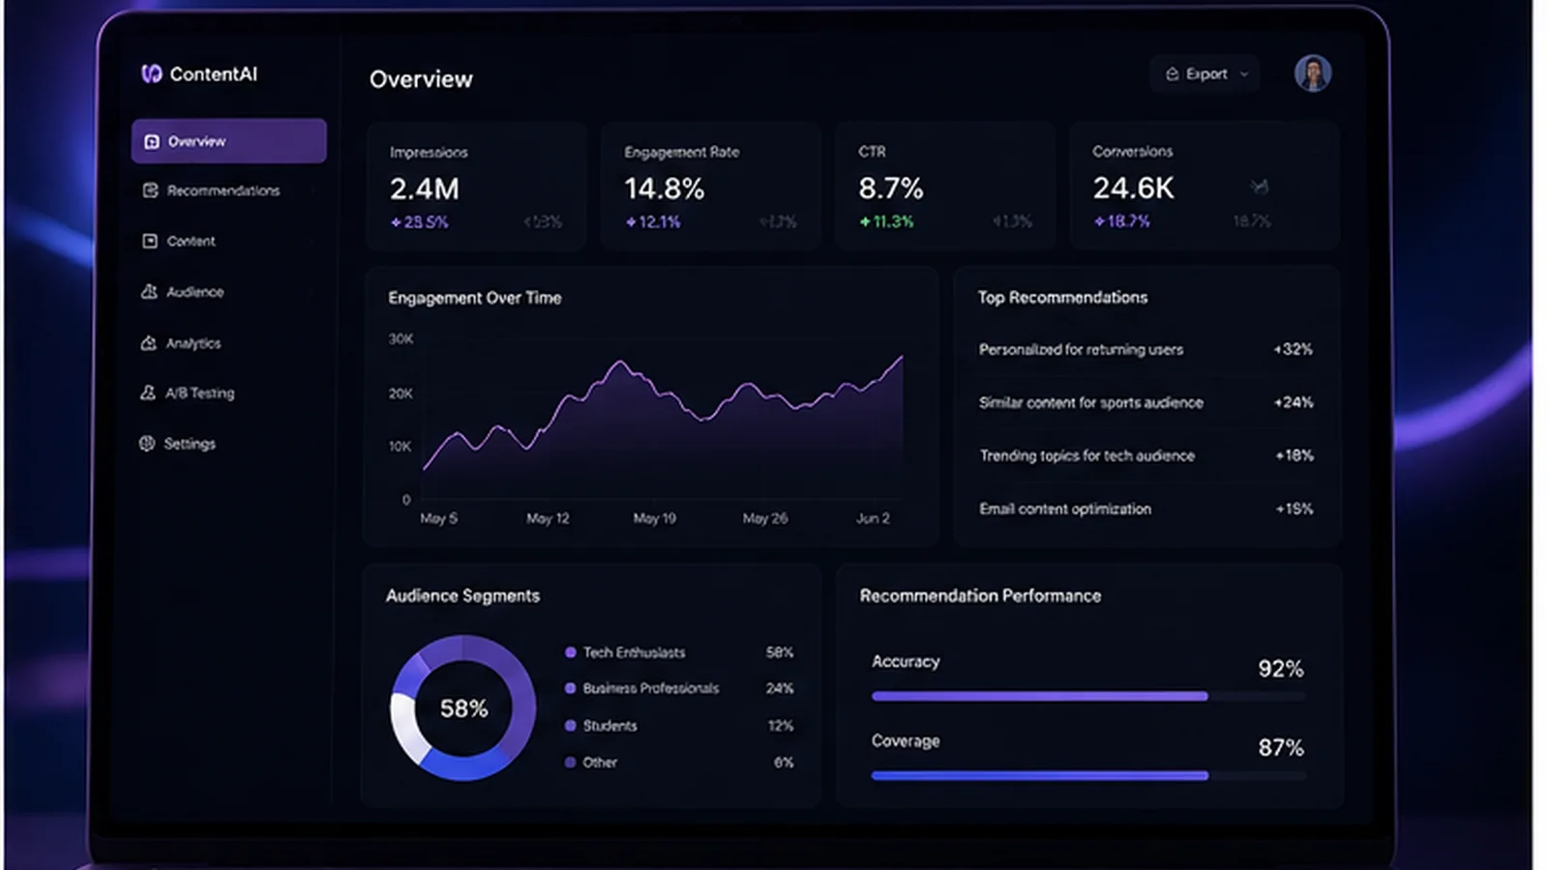Viewport: 1548px width, 870px height.
Task: Click the Business Professionals legend dot
Action: pos(571,688)
